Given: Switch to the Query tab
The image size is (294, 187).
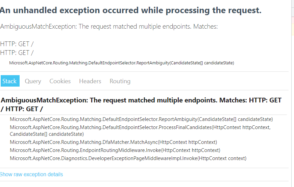Looking at the screenshot, I should click(33, 81).
